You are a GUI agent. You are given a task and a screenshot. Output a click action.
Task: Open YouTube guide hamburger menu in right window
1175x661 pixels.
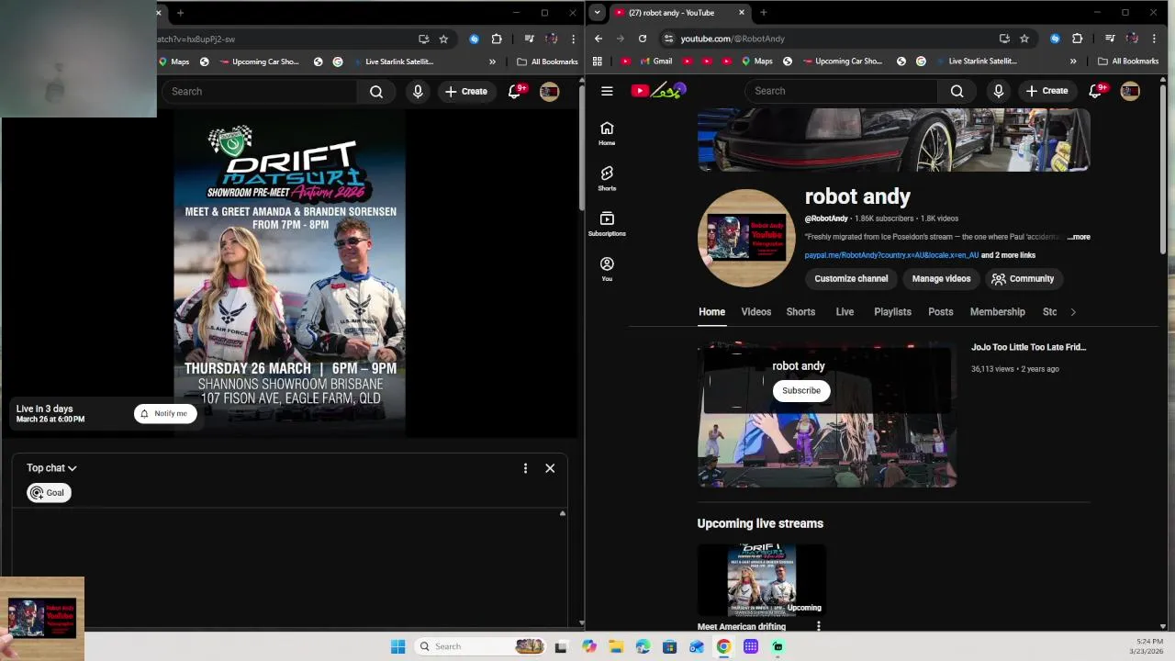click(x=607, y=91)
